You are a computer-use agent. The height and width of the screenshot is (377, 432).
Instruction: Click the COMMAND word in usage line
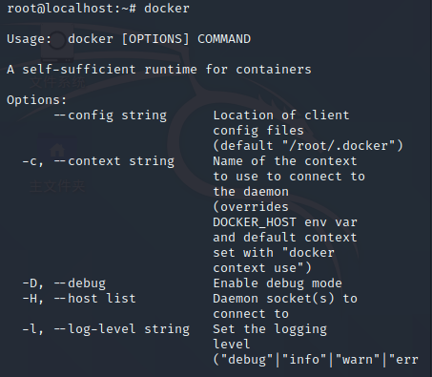pyautogui.click(x=224, y=39)
